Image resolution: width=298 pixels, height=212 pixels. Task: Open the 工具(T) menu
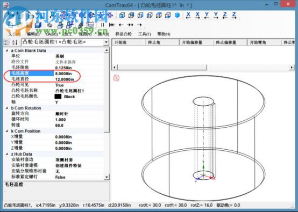pos(145,34)
